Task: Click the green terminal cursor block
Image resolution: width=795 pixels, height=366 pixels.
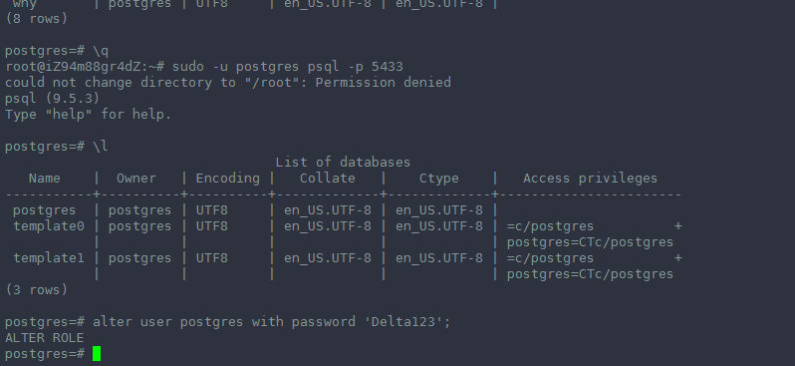Action: [x=97, y=353]
